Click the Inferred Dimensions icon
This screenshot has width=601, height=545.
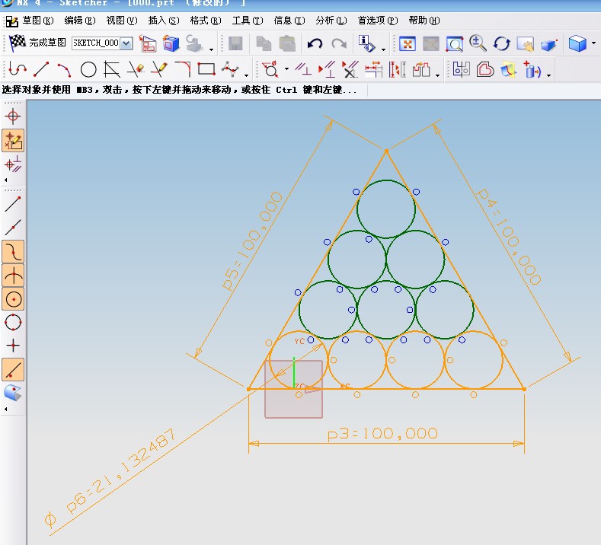pyautogui.click(x=270, y=69)
